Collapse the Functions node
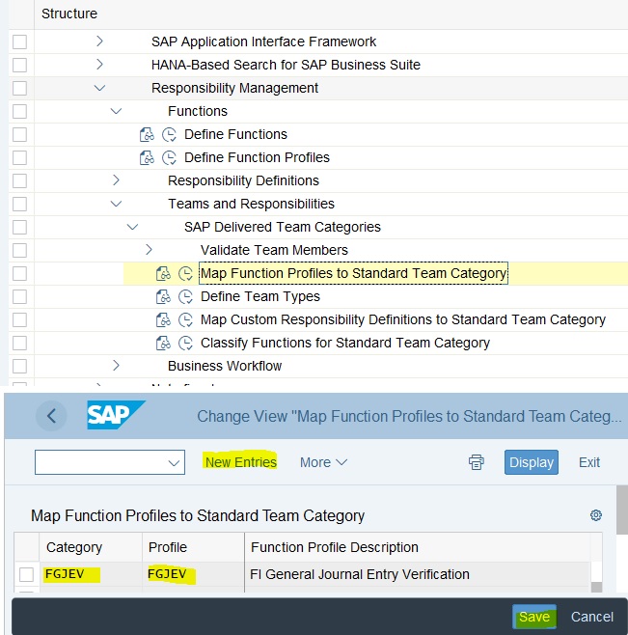The image size is (628, 635). click(x=116, y=111)
